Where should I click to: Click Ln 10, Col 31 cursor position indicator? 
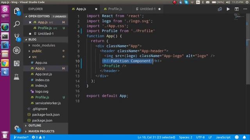(156, 137)
